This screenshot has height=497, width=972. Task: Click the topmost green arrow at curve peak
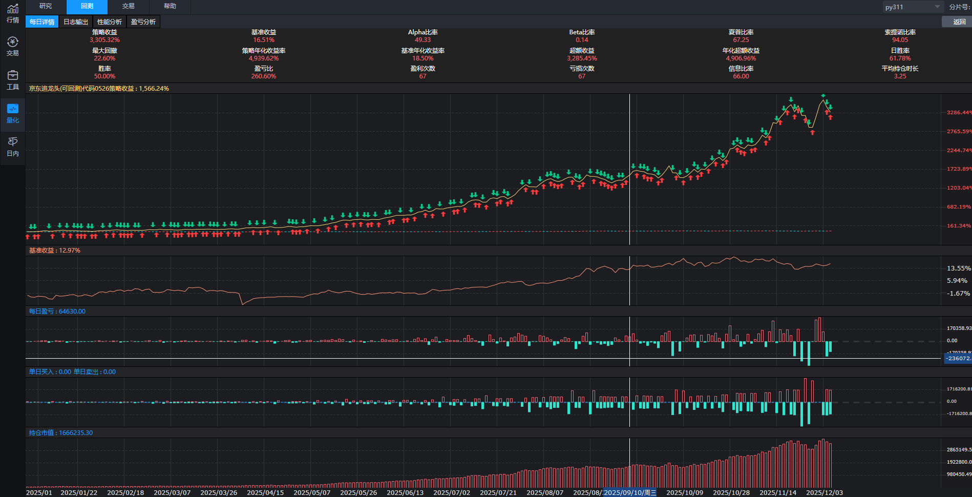(x=823, y=96)
